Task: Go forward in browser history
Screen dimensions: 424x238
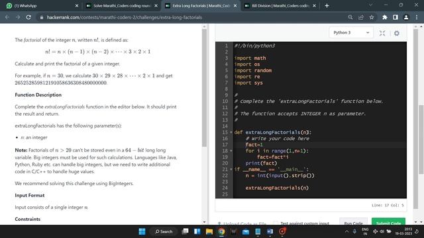Action: pyautogui.click(x=18, y=17)
